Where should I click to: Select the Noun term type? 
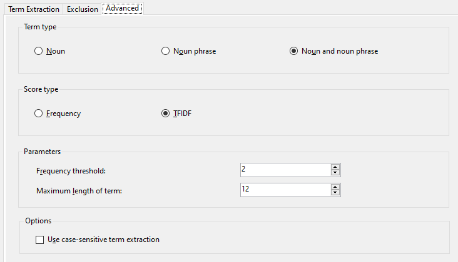click(x=39, y=51)
